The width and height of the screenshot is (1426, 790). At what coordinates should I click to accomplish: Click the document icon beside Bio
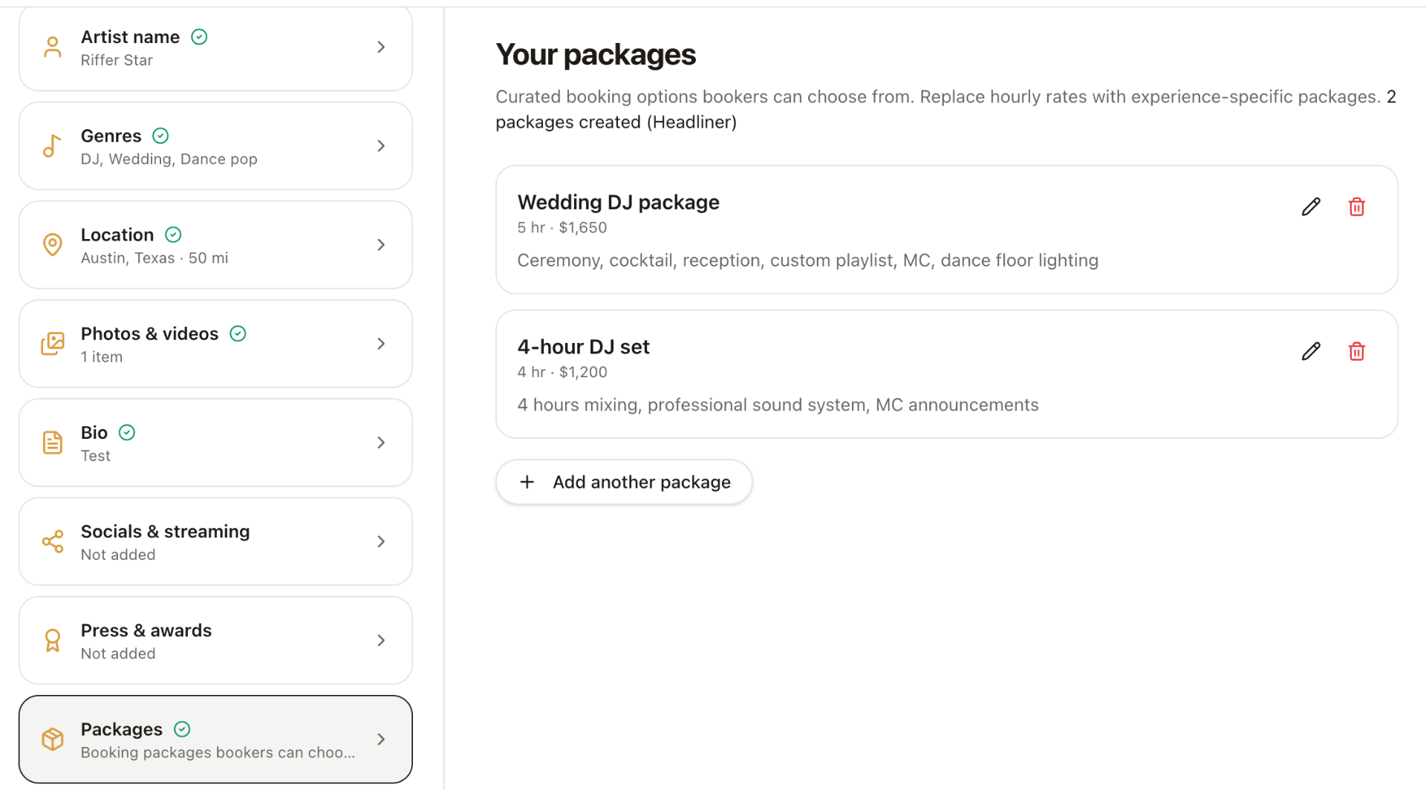[x=52, y=443]
